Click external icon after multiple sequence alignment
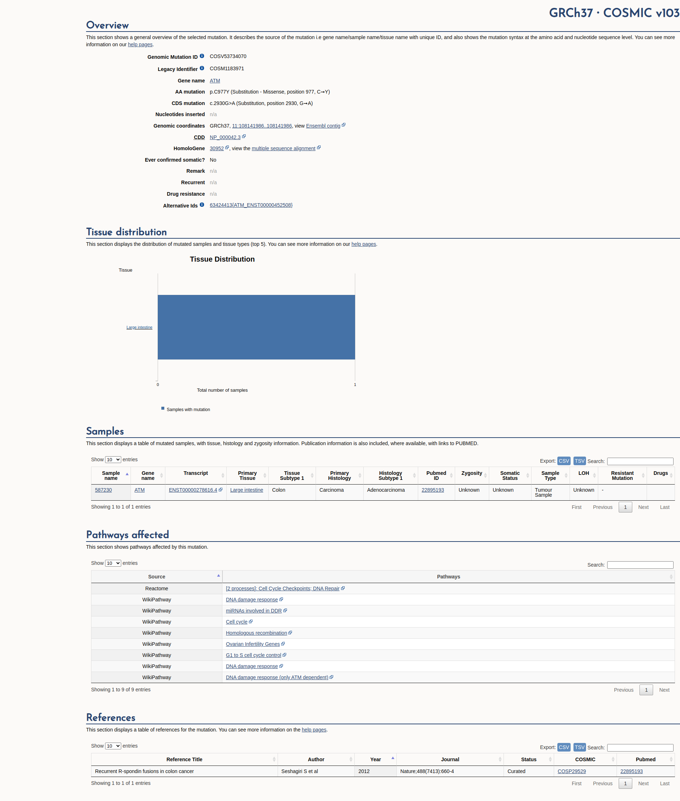 319,148
